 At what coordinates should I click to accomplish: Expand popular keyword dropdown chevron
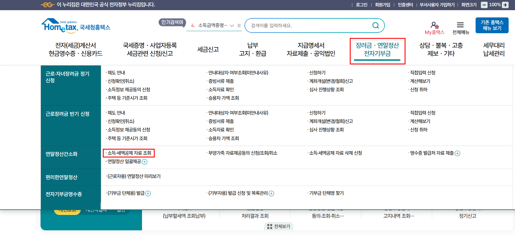[232, 26]
